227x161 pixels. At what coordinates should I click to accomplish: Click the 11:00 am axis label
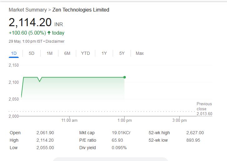click(69, 120)
